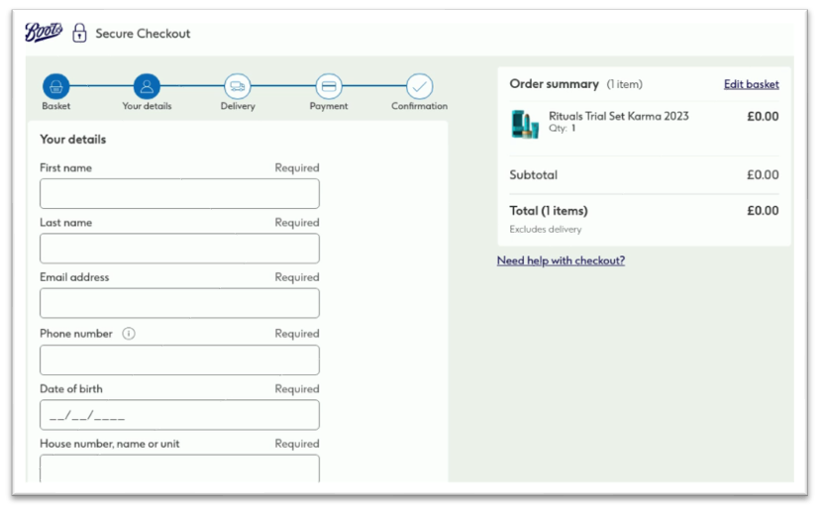Click the Secure Checkout padlock icon
This screenshot has height=511, width=820.
79,33
